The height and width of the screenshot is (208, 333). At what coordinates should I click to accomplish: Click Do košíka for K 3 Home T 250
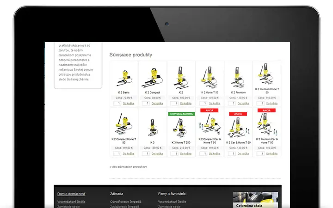[x=186, y=153]
